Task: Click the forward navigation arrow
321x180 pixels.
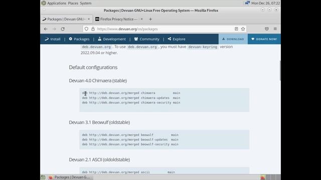Action: 54,29
